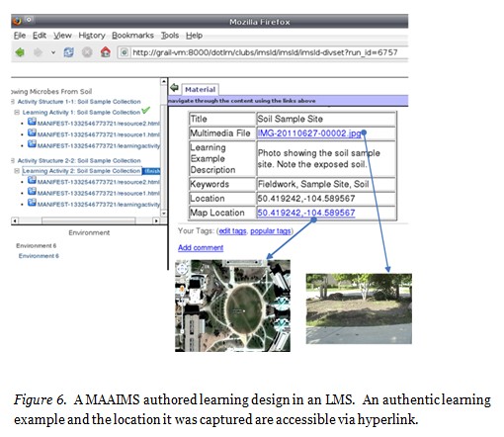The image size is (504, 437).
Task: Click the map pan control on satellite image
Action: [182, 269]
